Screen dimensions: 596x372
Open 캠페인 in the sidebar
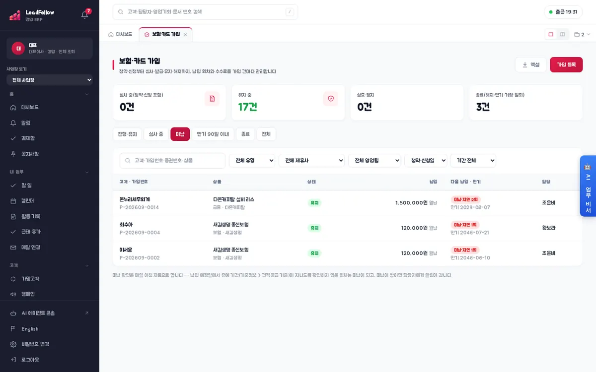click(x=50, y=294)
